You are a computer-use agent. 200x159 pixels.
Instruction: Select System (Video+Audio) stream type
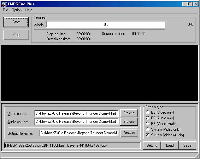pyautogui.click(x=165, y=135)
